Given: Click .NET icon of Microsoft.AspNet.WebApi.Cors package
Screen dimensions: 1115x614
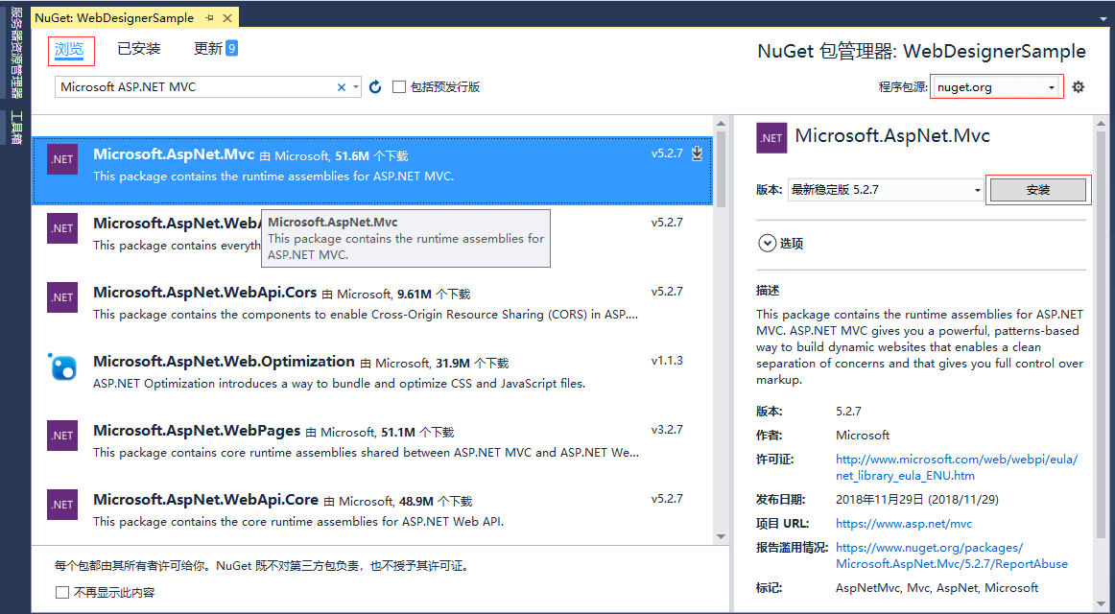Looking at the screenshot, I should [x=62, y=297].
